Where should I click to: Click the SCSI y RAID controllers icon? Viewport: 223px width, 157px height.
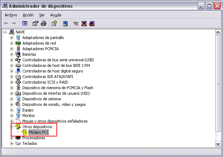coord(18,82)
